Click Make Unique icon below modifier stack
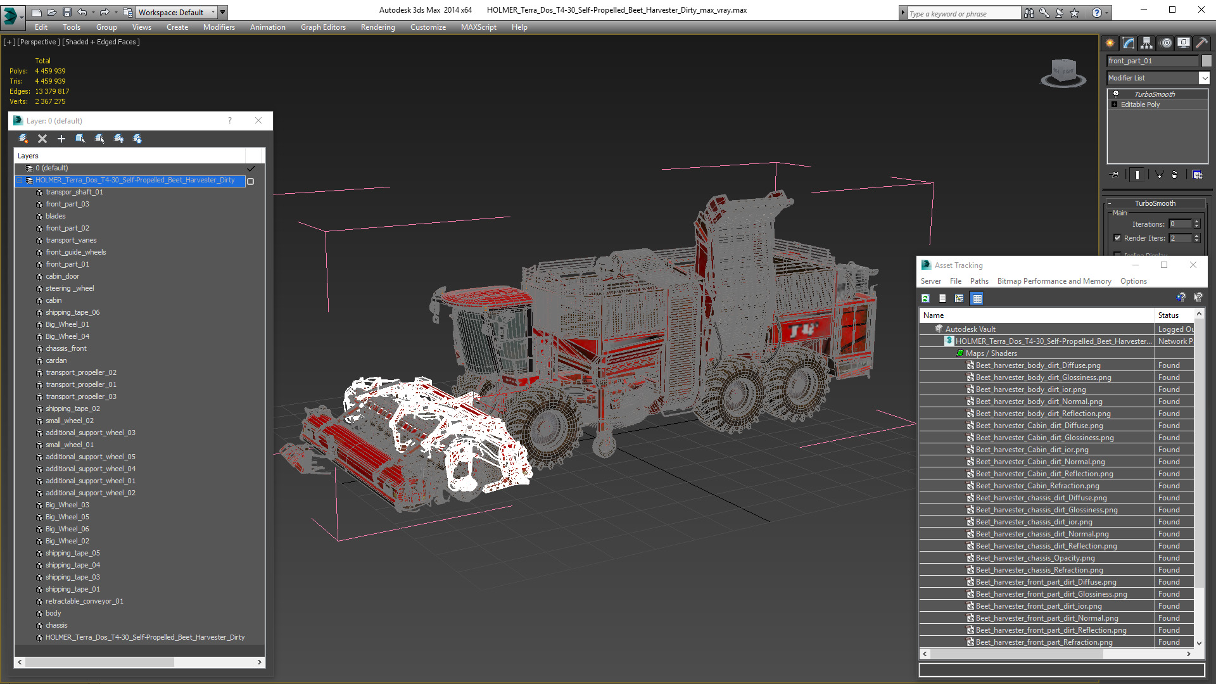This screenshot has height=684, width=1216. 1159,175
